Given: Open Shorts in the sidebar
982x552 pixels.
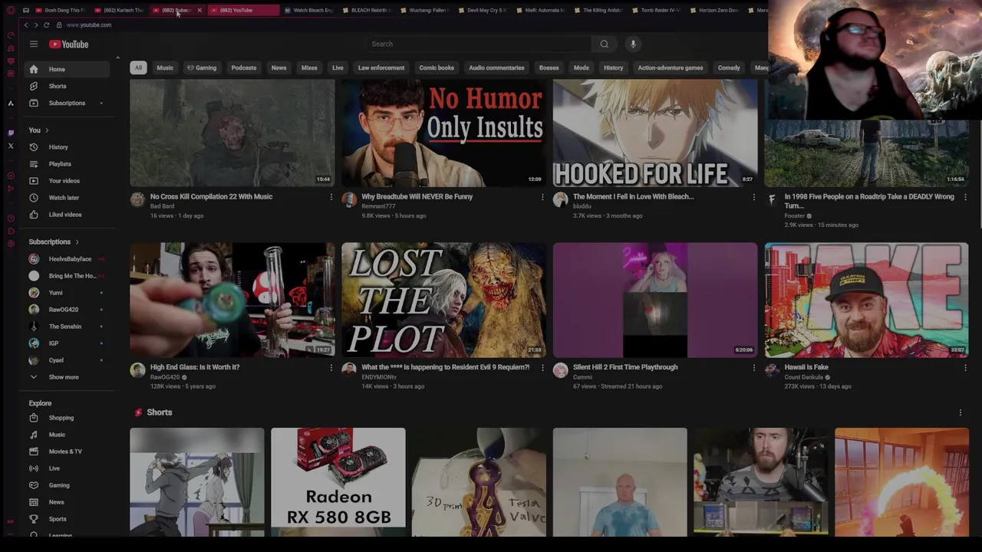Looking at the screenshot, I should (68, 86).
